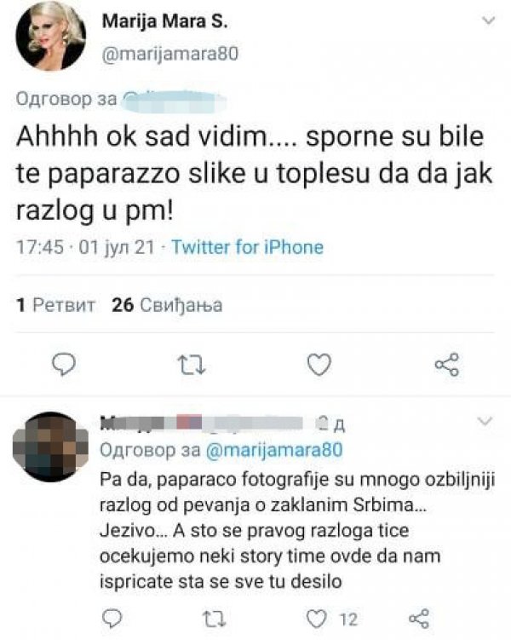Like the main tweet

coord(319,366)
